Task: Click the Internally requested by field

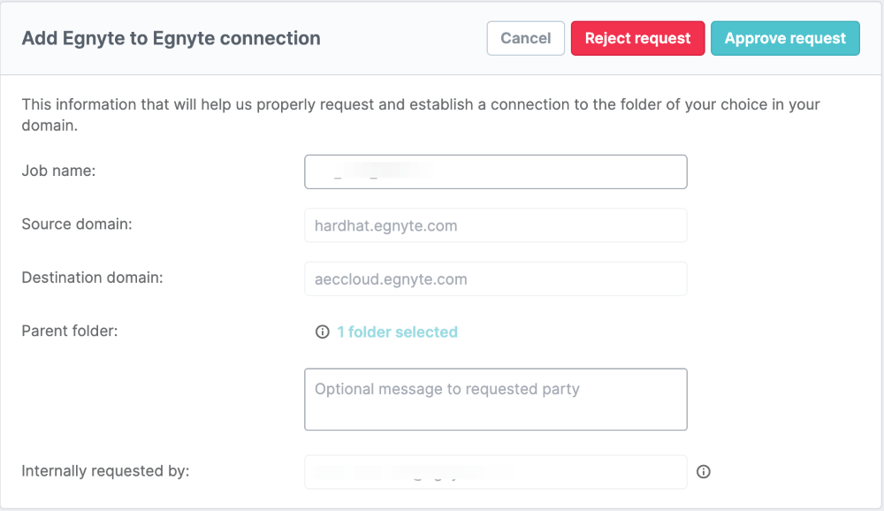Action: point(496,471)
